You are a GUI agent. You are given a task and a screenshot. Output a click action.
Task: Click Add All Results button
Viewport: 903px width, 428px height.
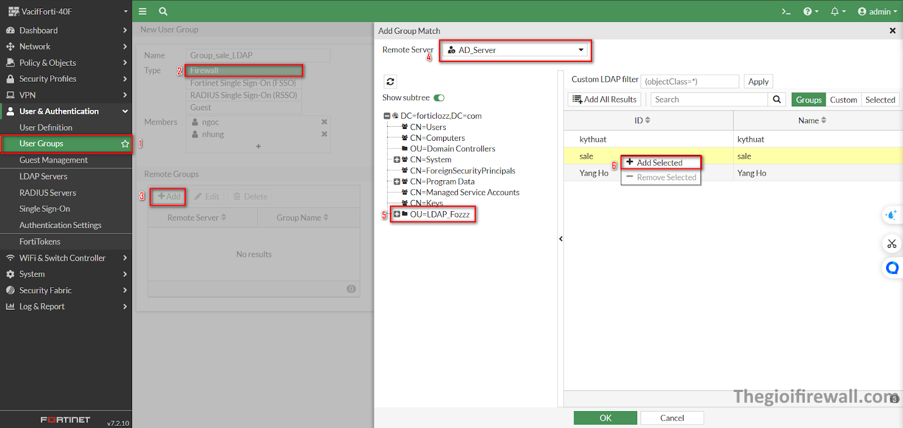(604, 100)
